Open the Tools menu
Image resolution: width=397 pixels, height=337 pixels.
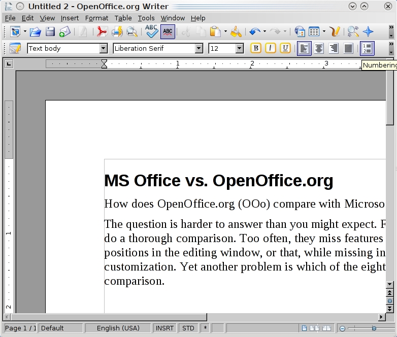point(146,18)
